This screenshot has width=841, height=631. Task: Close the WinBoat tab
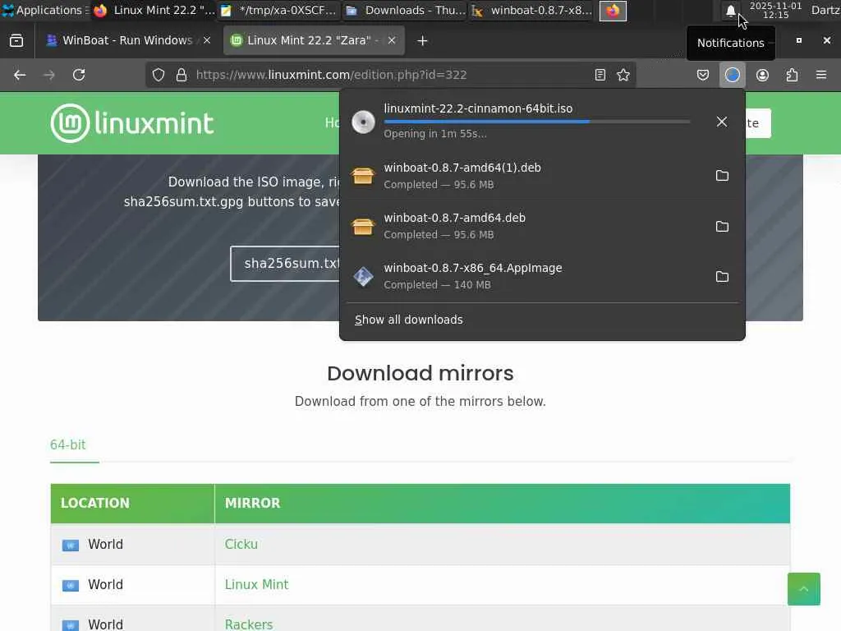pyautogui.click(x=207, y=40)
